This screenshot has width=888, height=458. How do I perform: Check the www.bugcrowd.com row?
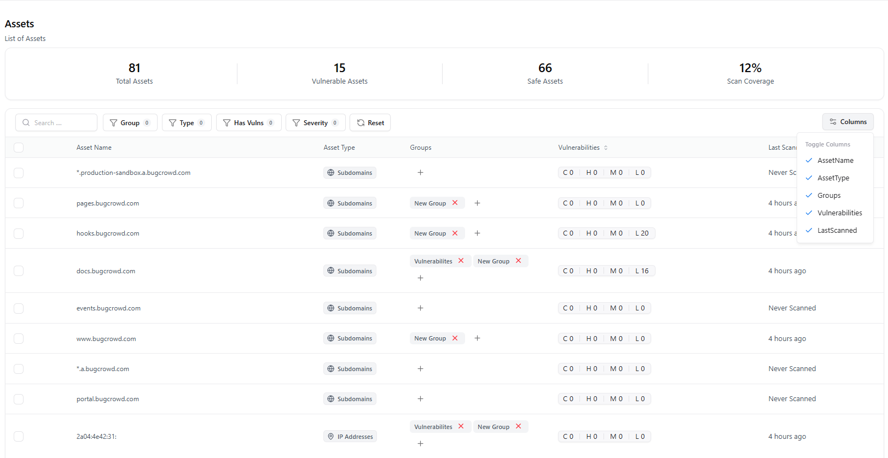[x=19, y=338]
